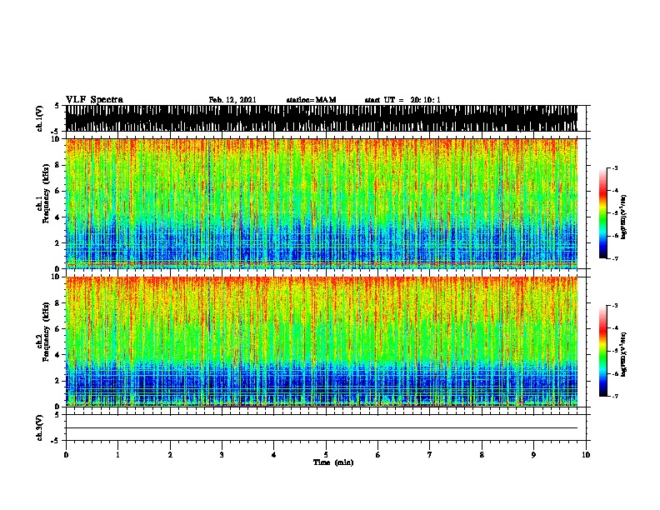Click the "station=MAM" label
Image resolution: width=660 pixels, height=510 pixels.
tap(311, 100)
